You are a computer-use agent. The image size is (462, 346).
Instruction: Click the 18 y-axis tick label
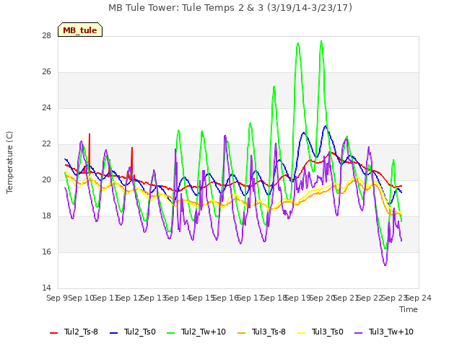46,216
